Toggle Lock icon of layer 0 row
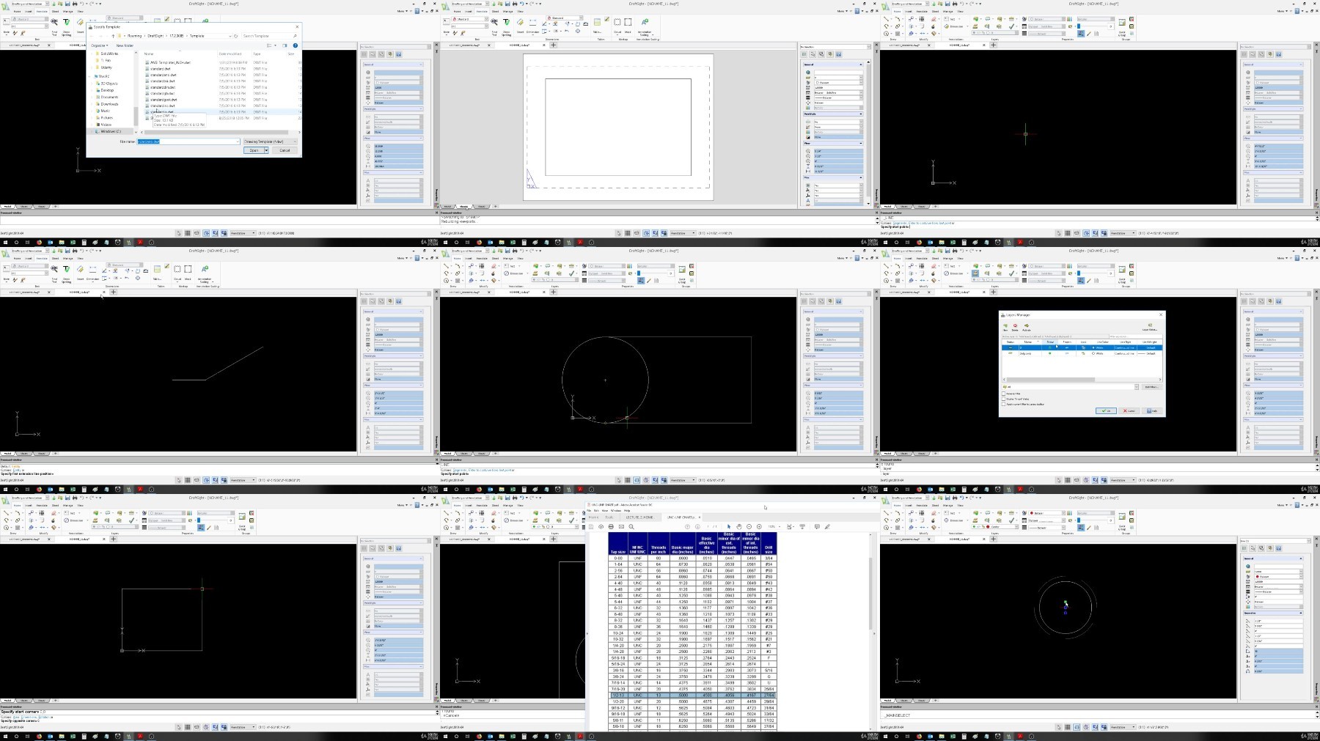 pos(1083,347)
